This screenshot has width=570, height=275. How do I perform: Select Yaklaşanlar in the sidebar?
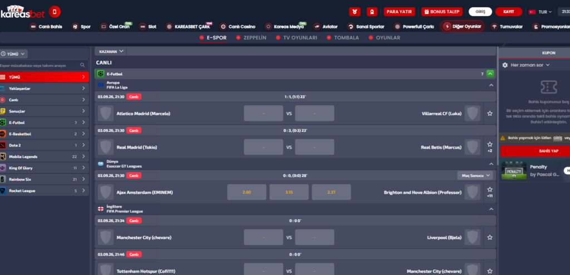[44, 89]
